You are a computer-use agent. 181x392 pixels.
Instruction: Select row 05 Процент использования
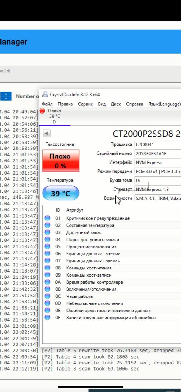112,247
